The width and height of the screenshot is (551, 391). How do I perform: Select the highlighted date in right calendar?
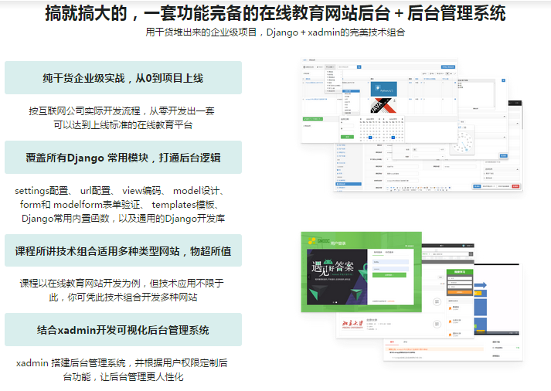tap(393, 138)
